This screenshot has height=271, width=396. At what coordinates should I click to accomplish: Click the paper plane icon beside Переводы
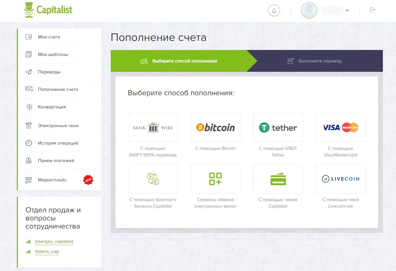[x=29, y=72]
